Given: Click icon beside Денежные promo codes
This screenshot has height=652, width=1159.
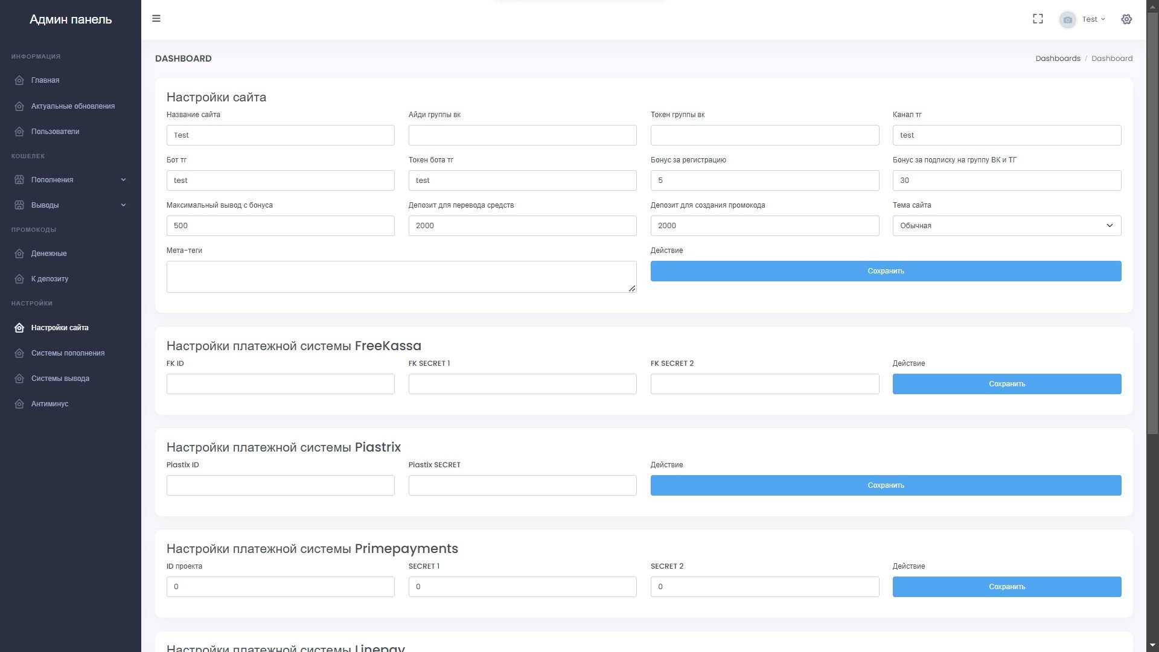Looking at the screenshot, I should (19, 254).
